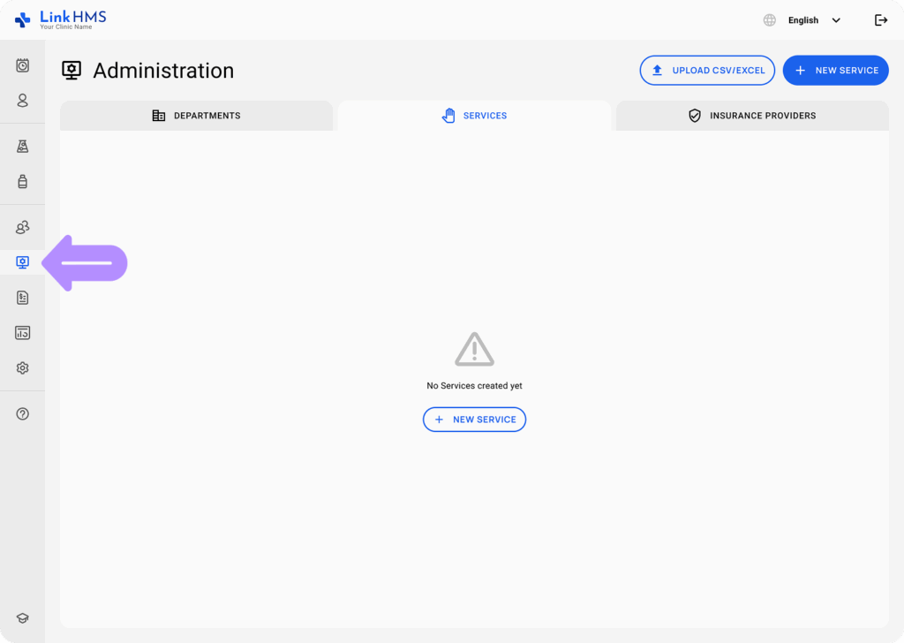Open the patients person icon in sidebar
Image resolution: width=904 pixels, height=643 pixels.
22,101
